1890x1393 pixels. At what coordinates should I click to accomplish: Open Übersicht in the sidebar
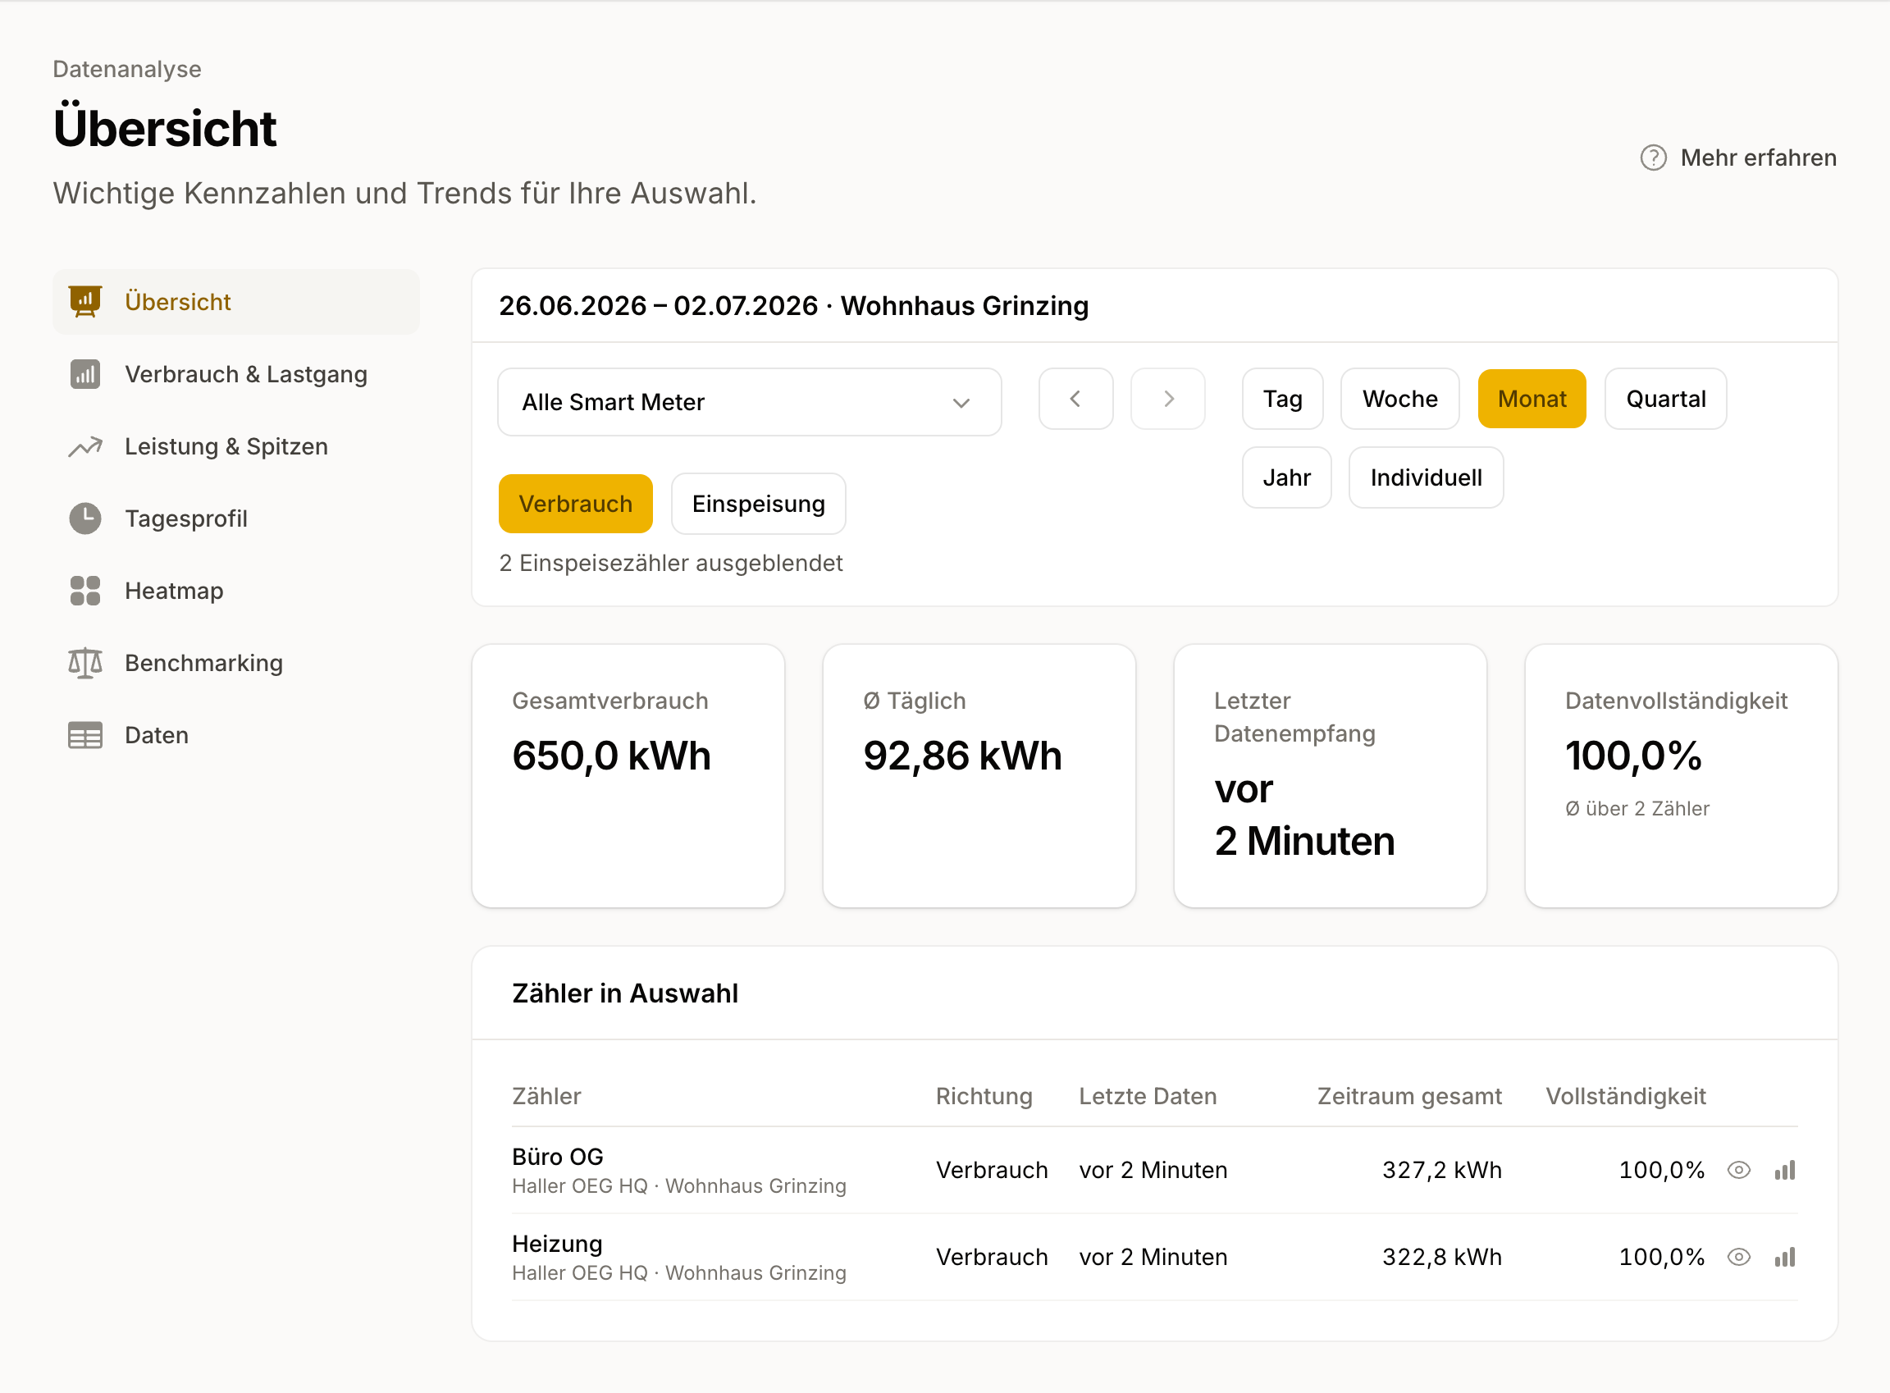tap(236, 302)
